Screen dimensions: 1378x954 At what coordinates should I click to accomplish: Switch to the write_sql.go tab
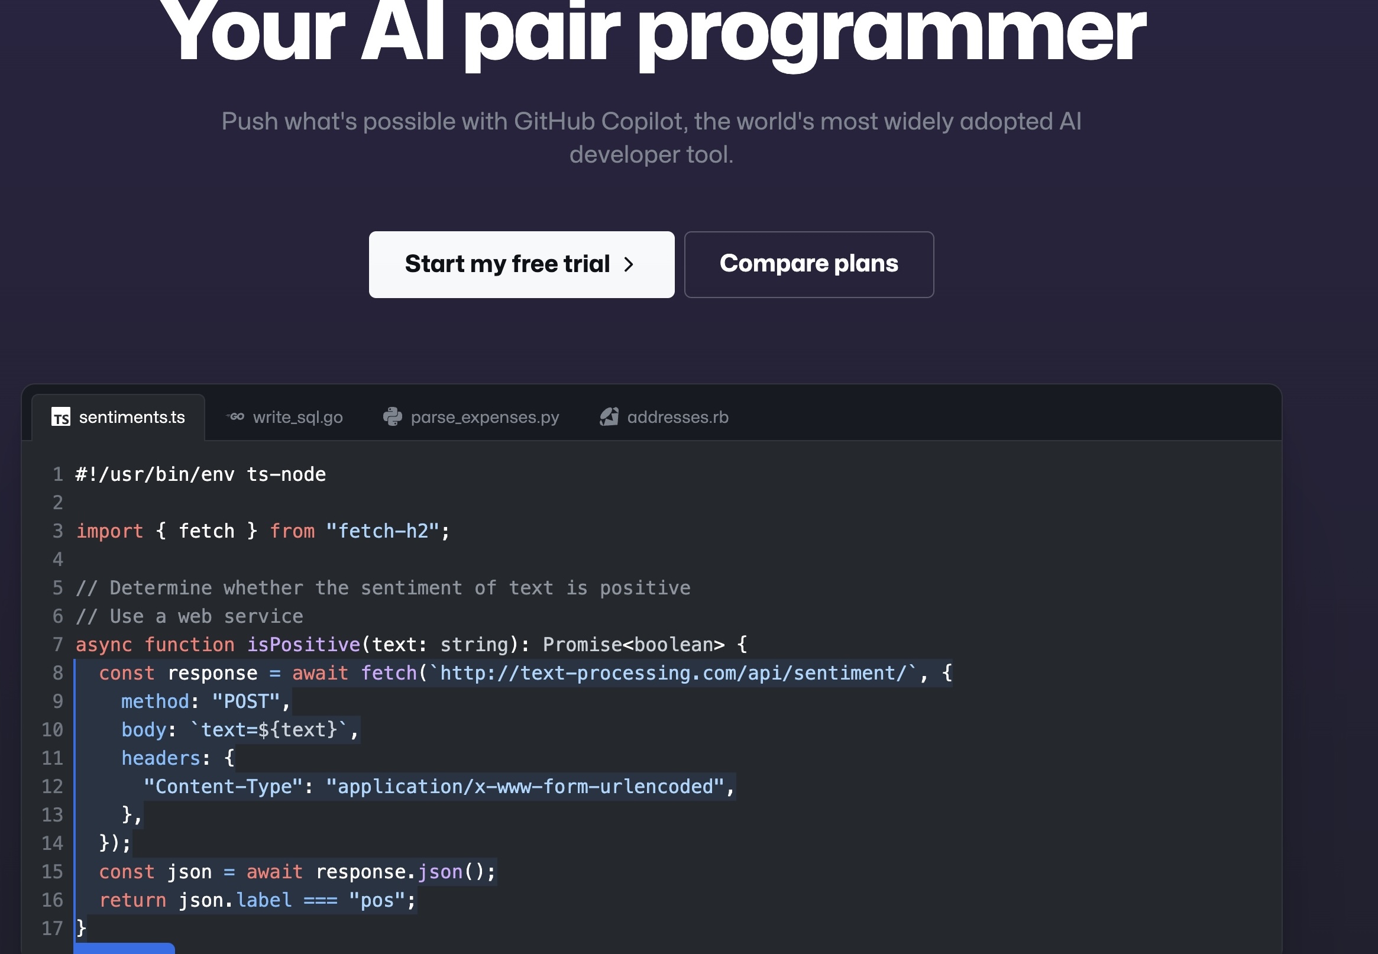[x=297, y=417]
